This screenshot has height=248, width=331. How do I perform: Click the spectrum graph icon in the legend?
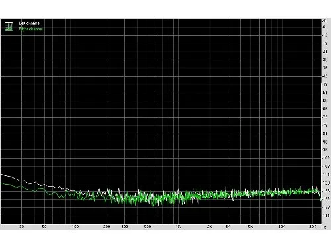coord(9,26)
